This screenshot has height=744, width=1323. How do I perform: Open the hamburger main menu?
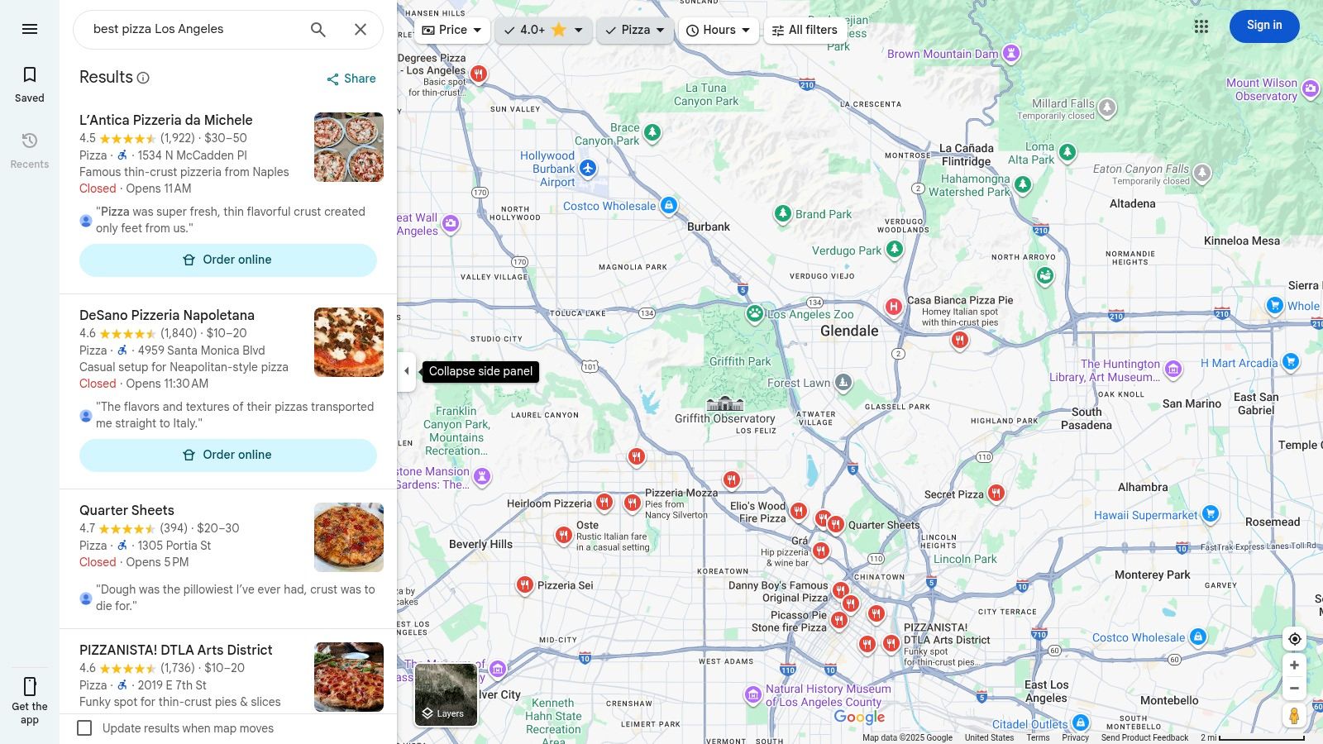point(30,29)
